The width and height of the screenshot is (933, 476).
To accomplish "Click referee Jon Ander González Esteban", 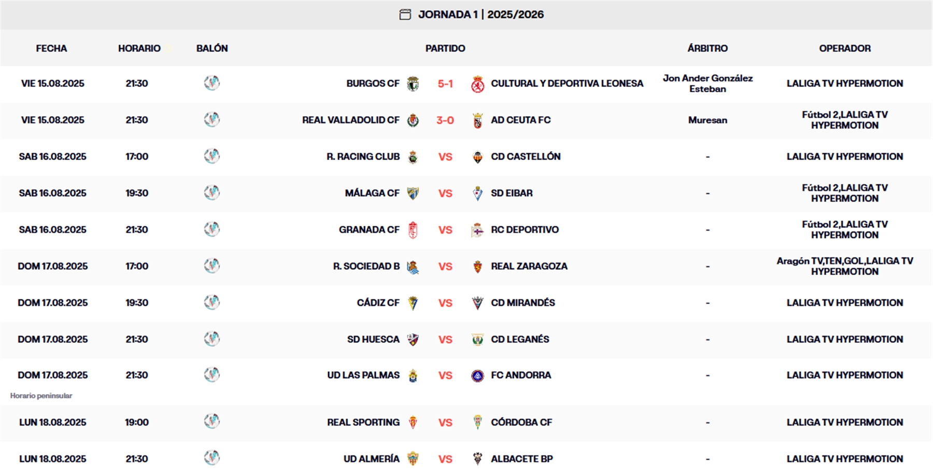I will pos(709,83).
